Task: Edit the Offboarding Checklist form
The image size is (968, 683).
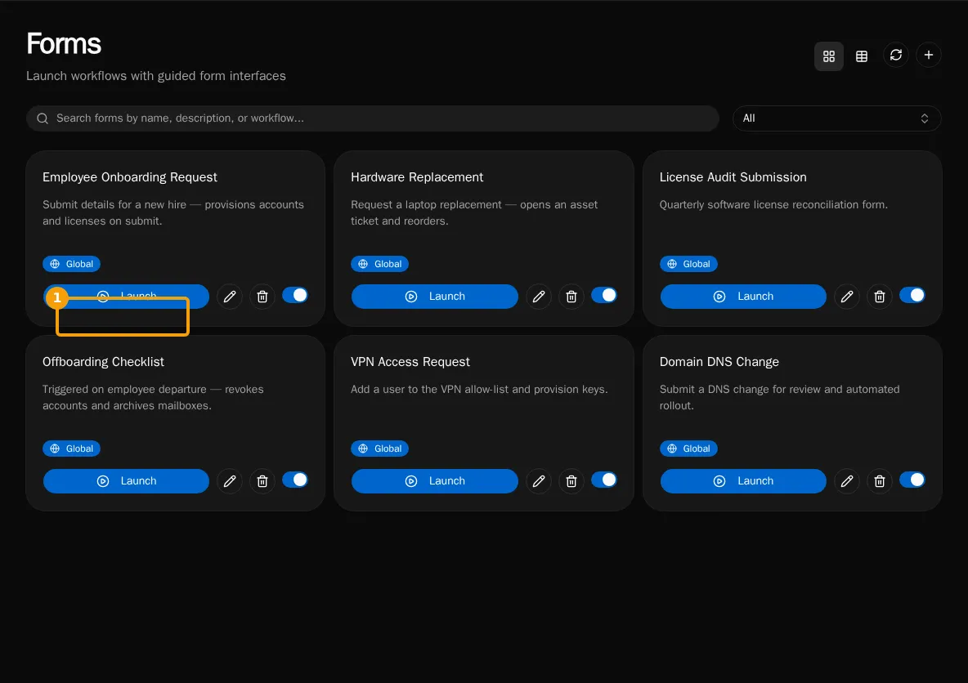Action: (x=230, y=480)
